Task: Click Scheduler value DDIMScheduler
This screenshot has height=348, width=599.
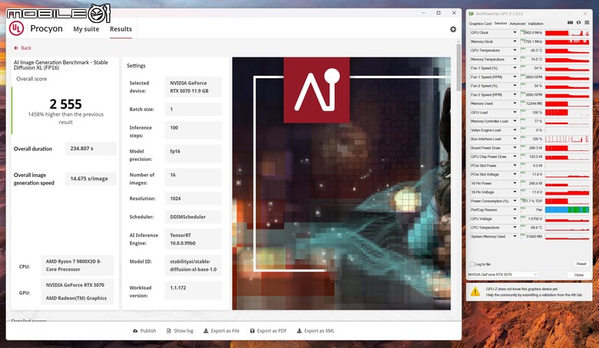Action: (x=193, y=217)
